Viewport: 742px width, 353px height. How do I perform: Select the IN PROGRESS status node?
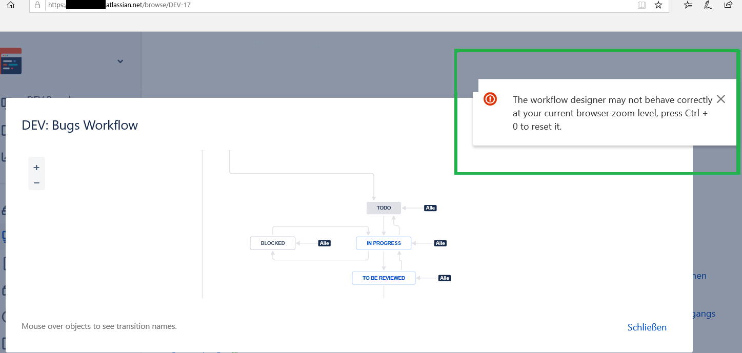(x=384, y=243)
